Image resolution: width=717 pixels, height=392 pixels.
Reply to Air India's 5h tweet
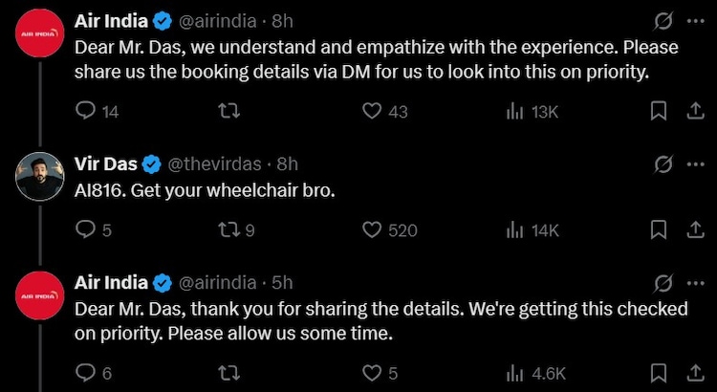[x=85, y=373]
